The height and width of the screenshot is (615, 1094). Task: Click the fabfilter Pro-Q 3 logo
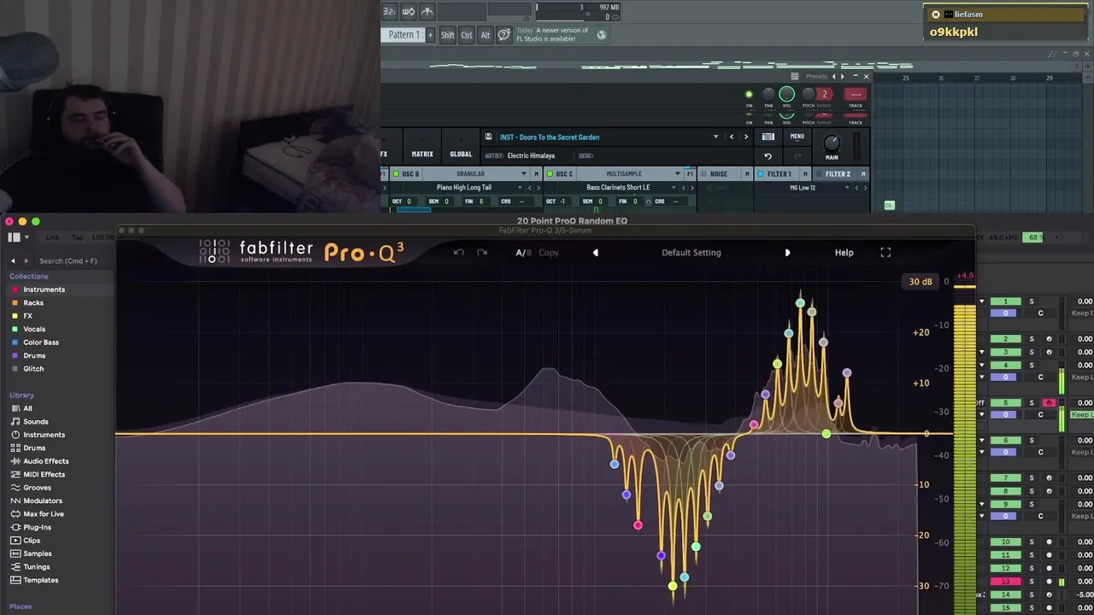click(x=301, y=252)
